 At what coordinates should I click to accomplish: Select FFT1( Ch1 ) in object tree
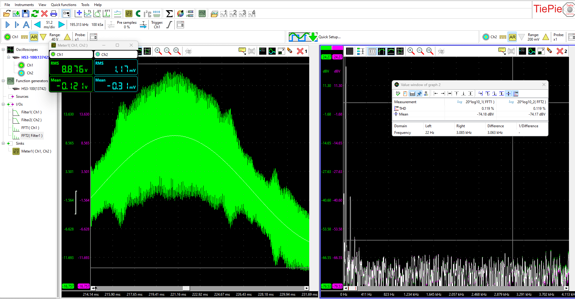click(30, 128)
